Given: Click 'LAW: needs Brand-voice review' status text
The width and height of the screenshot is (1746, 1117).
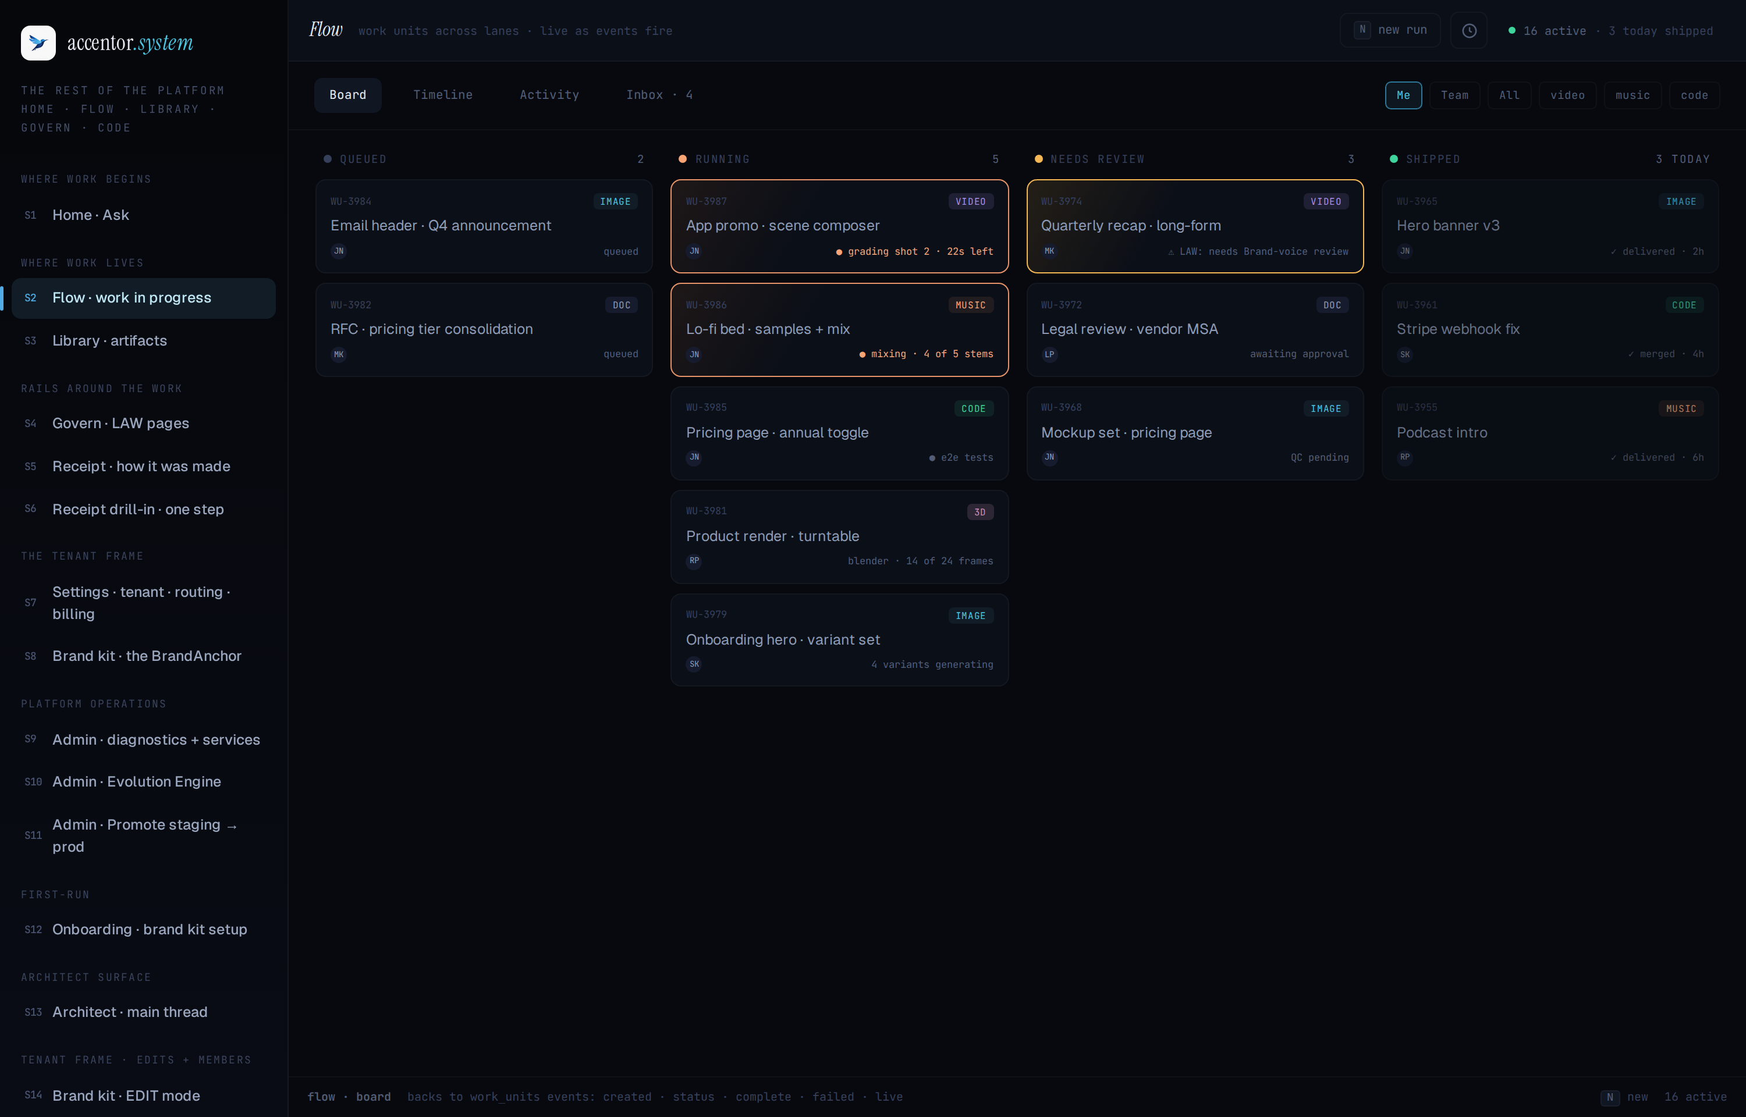Looking at the screenshot, I should 1258,252.
